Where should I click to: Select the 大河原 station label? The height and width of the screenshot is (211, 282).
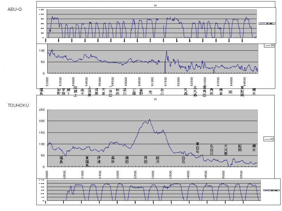[226, 149]
